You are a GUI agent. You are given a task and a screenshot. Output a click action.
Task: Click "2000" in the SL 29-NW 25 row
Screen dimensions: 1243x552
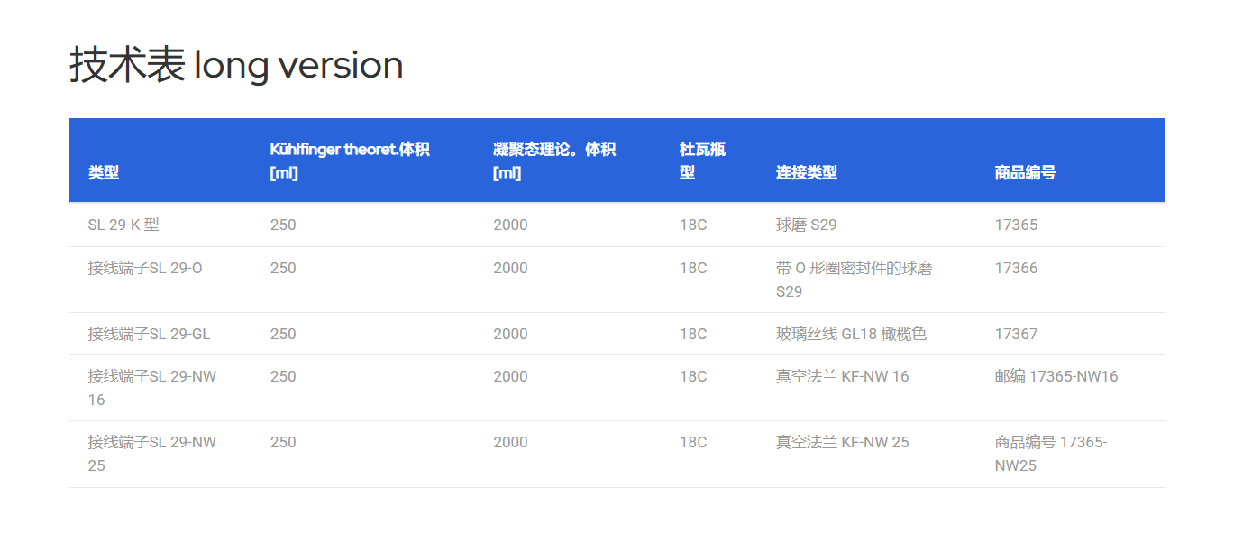point(511,442)
